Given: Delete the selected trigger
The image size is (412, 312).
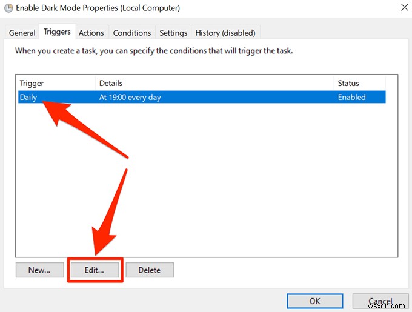Looking at the screenshot, I should [150, 270].
